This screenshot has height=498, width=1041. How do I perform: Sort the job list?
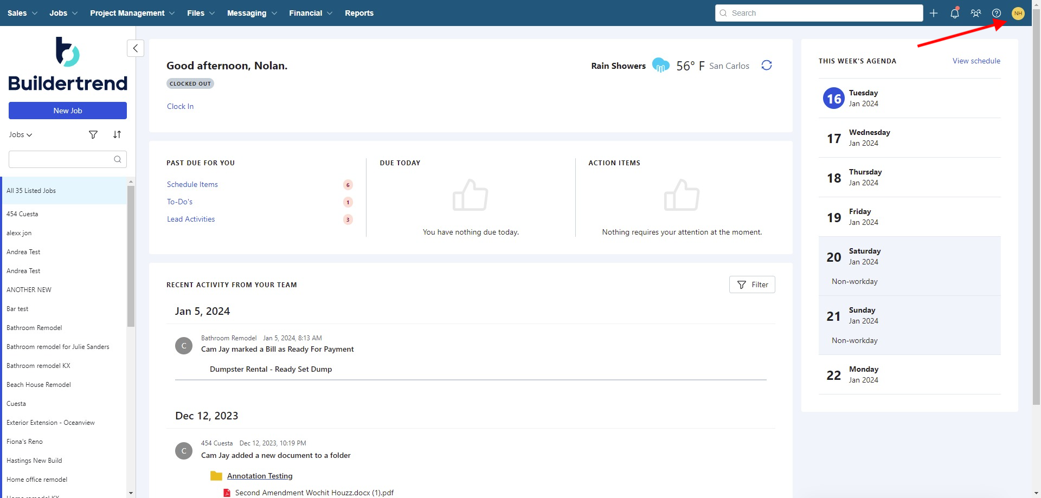tap(117, 134)
